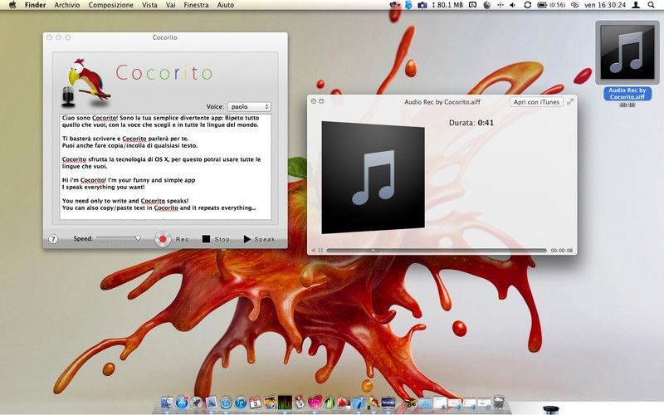Open Safari compass in the Dock

coord(226,403)
